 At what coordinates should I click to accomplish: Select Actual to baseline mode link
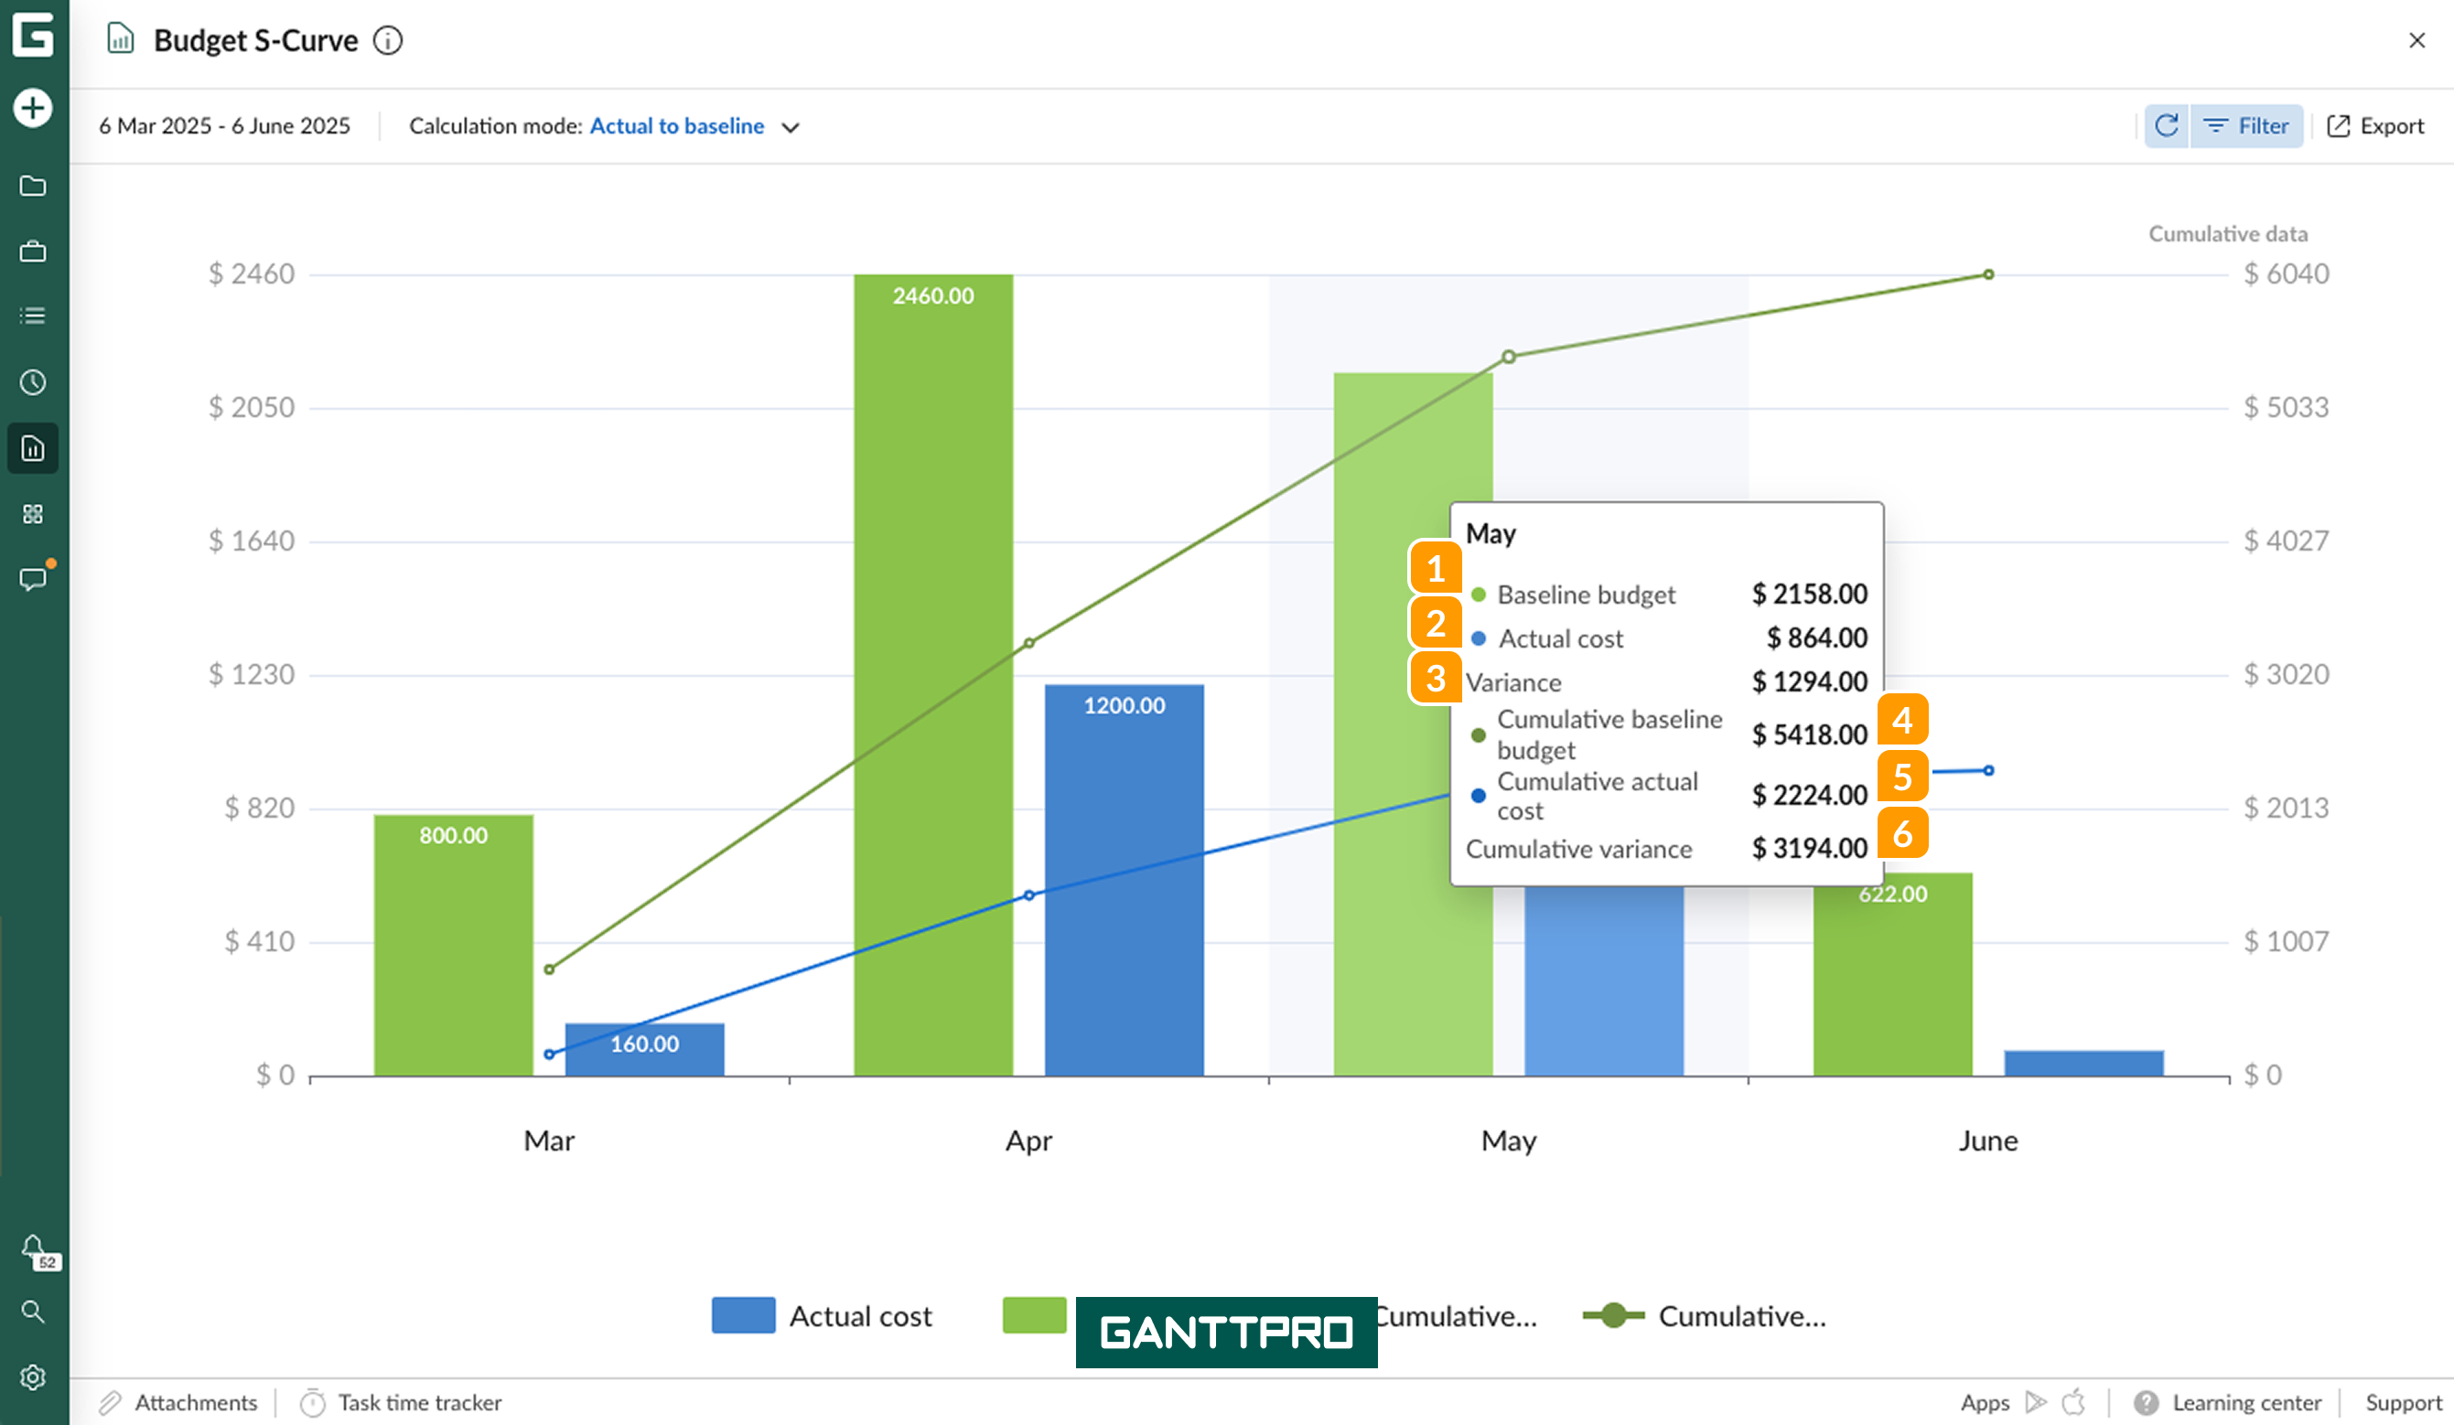coord(677,126)
